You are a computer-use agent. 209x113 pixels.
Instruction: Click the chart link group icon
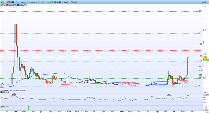[x=5, y=2]
